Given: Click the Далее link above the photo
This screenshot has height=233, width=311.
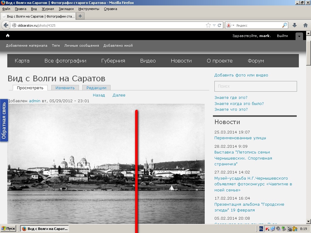Looking at the screenshot, I should pyautogui.click(x=119, y=95).
